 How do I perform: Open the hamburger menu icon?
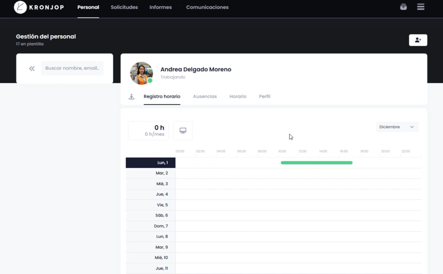(x=421, y=7)
